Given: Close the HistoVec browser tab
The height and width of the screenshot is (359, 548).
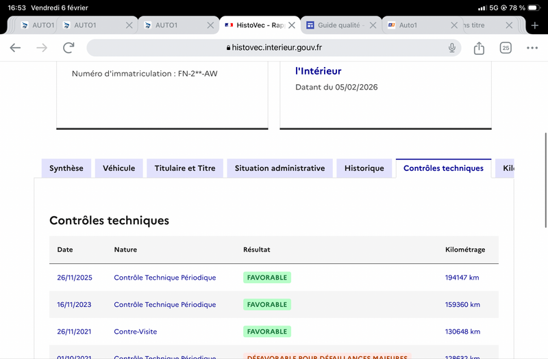Looking at the screenshot, I should 292,25.
